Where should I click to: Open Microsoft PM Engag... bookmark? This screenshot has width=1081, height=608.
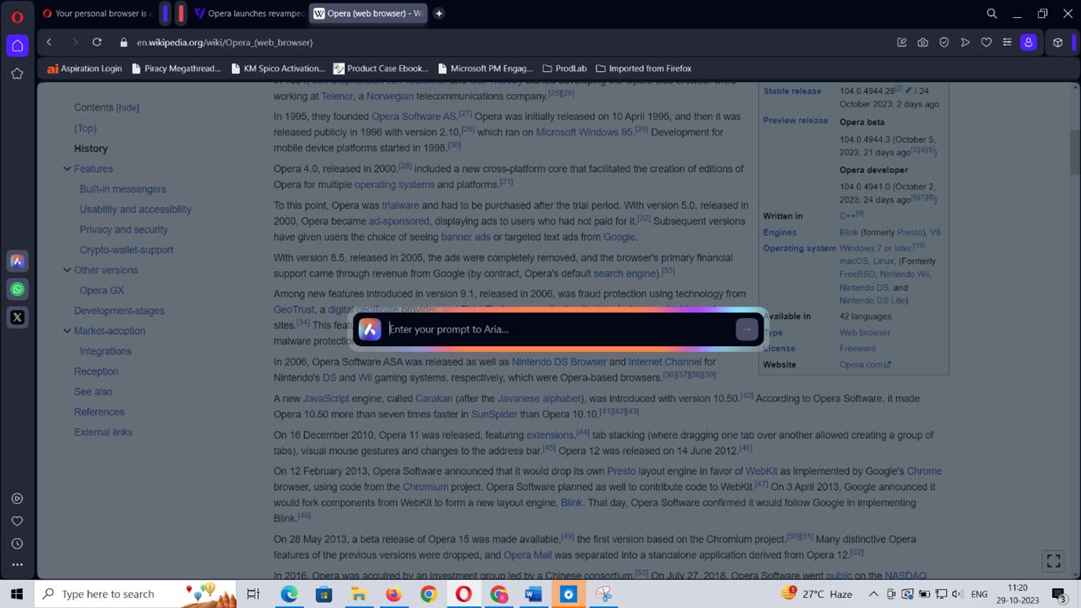(485, 68)
